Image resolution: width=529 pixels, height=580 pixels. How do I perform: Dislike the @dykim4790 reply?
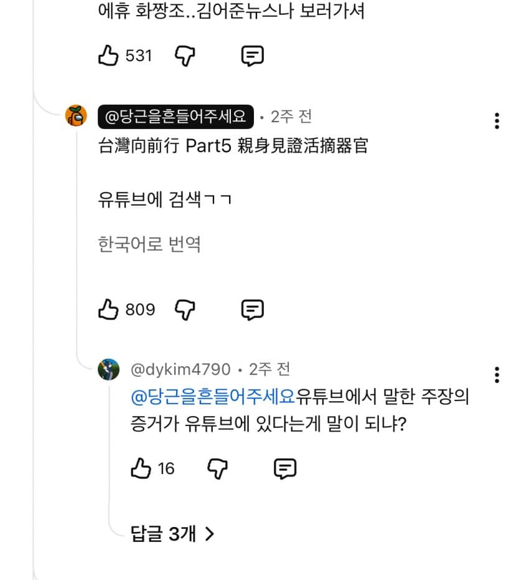point(217,468)
